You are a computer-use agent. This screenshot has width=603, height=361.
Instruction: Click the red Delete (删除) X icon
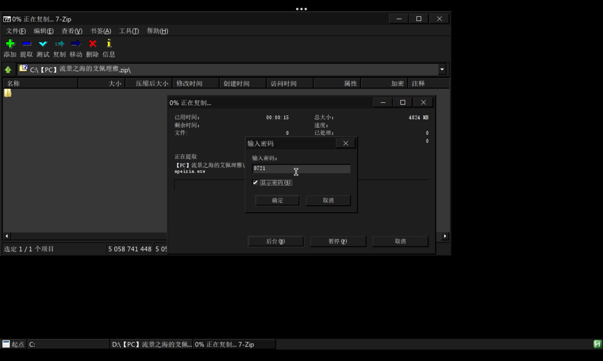coord(93,44)
